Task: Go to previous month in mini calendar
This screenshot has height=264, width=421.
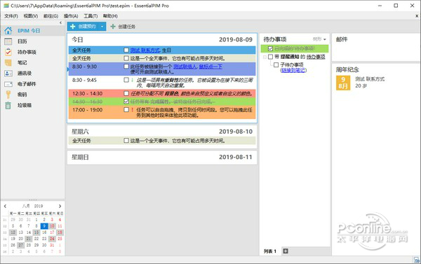Action: (x=5, y=206)
